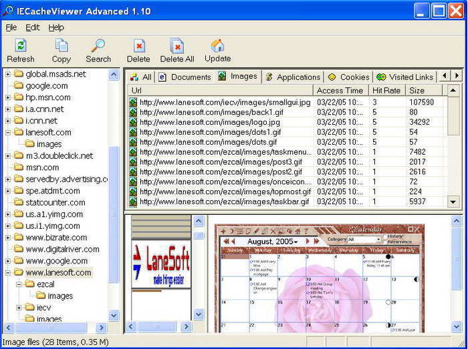Click the image icon of smallgui.jpg row
This screenshot has width=468, height=349.
pyautogui.click(x=133, y=103)
